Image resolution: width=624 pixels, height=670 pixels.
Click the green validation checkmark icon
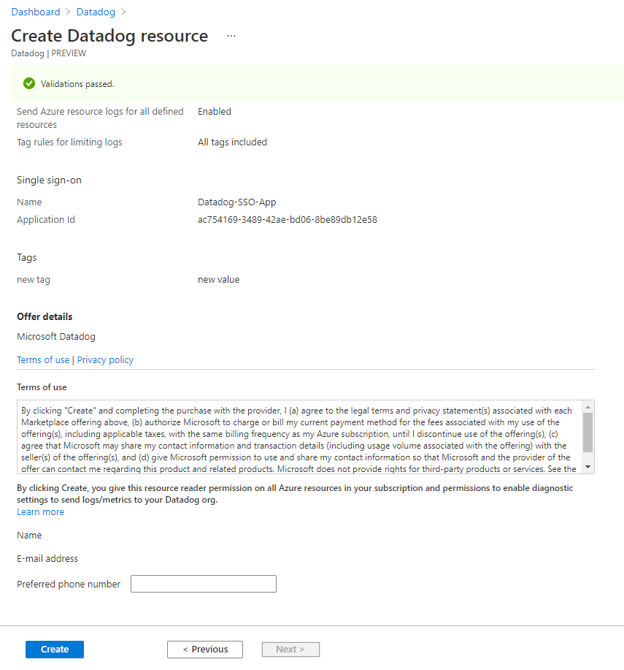[x=29, y=83]
